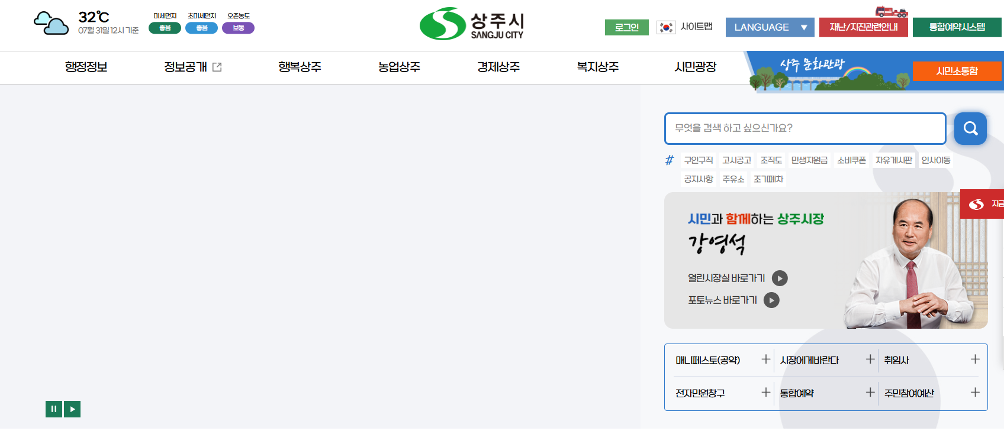Click the 초미세먼지 좋음 badge
This screenshot has width=1004, height=431.
pyautogui.click(x=201, y=28)
